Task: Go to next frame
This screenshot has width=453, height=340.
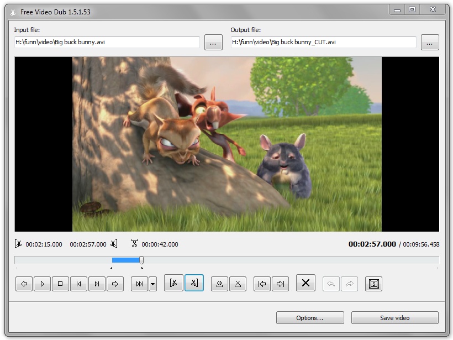Action: (x=97, y=284)
